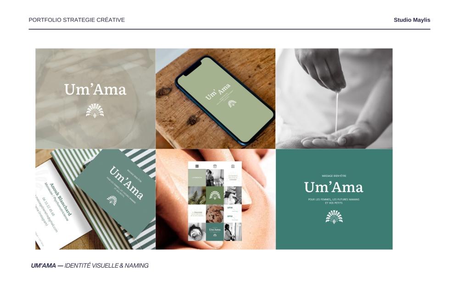
Task: Open the fern photo tile in the Instagram grid
Action: pyautogui.click(x=197, y=195)
